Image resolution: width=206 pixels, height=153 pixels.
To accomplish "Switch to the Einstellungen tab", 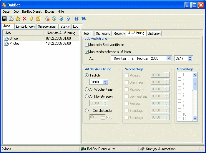I will tap(25, 26).
